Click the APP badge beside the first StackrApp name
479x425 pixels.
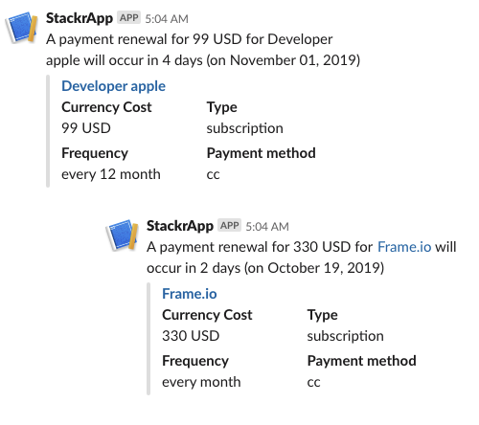pyautogui.click(x=128, y=17)
